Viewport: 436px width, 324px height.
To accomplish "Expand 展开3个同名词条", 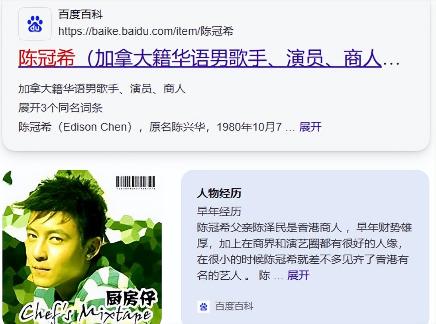I will [60, 108].
